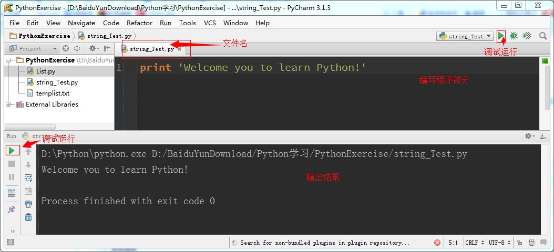Viewport: 554px width, 252px height.
Task: Click the Project panel horizontal scrollbar
Action: coord(30,127)
